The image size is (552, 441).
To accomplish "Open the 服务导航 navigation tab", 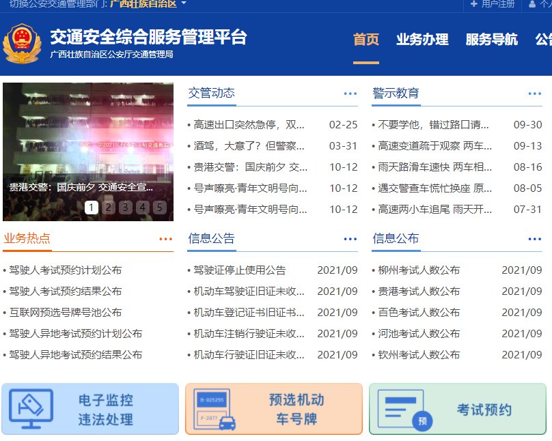I will [492, 40].
